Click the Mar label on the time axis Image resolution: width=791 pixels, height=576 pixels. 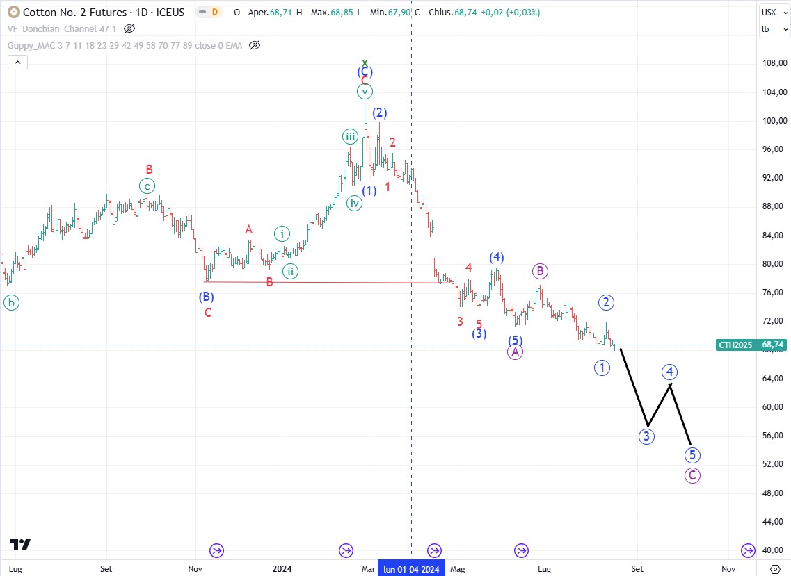[x=368, y=569]
